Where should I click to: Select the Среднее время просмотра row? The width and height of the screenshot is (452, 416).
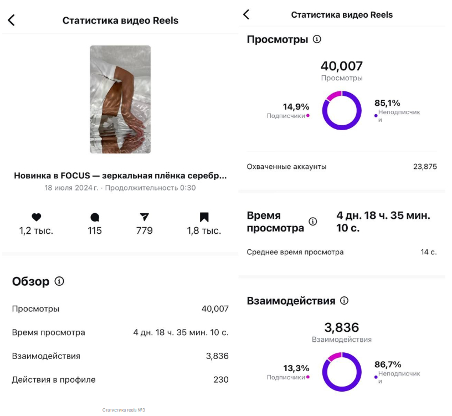342,252
